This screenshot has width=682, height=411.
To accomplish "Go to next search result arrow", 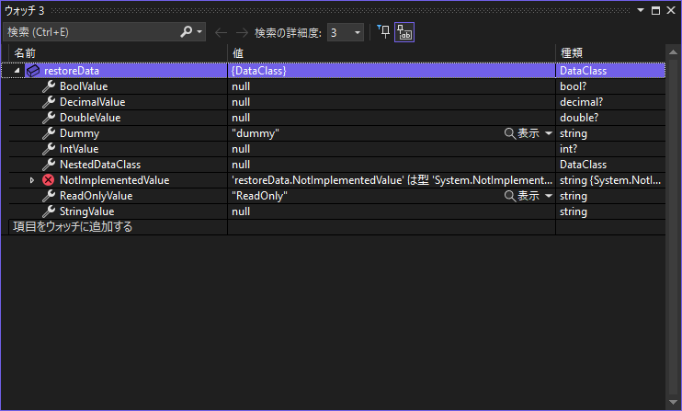I will [242, 32].
